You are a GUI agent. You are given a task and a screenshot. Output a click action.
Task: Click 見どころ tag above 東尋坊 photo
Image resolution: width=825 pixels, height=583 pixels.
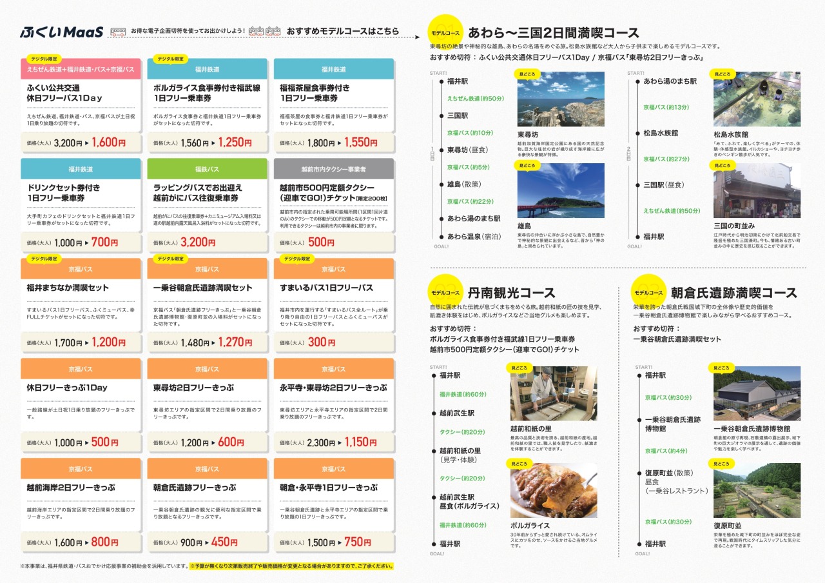(x=526, y=75)
